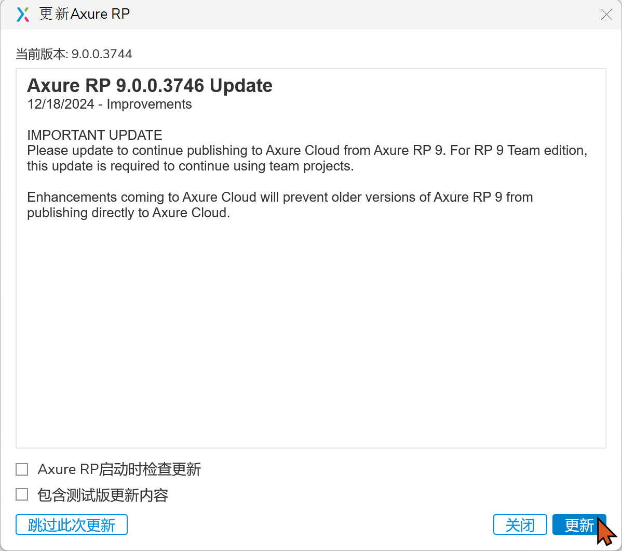Click the 'Axure RP启动时检查更新' label text
This screenshot has height=551, width=622.
pyautogui.click(x=119, y=470)
